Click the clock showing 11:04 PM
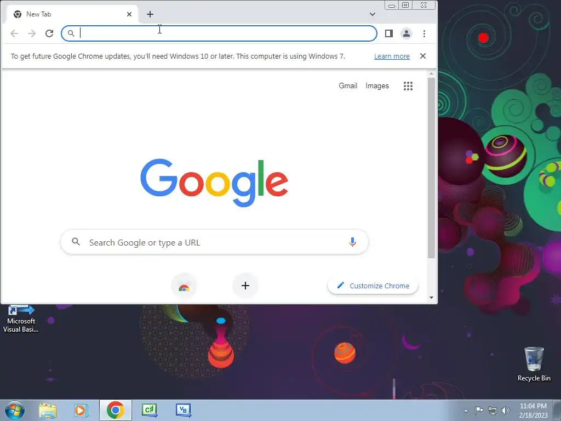561x421 pixels. coord(533,410)
